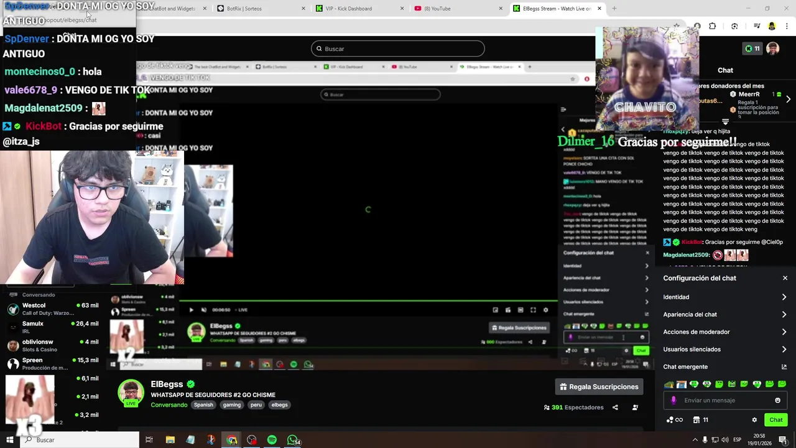Click the channel points infinity icon
Viewport: 796px width, 448px height.
(674, 420)
